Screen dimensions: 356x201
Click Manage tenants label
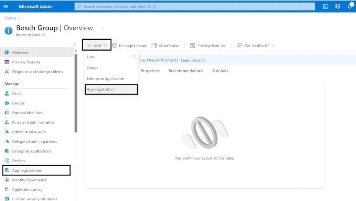[133, 46]
